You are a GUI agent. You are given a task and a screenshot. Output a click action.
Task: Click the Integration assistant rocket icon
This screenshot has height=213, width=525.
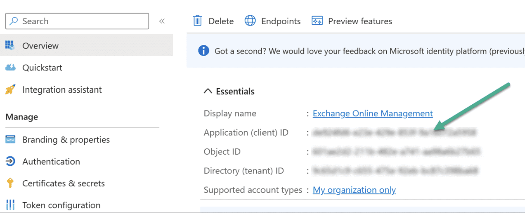10,90
